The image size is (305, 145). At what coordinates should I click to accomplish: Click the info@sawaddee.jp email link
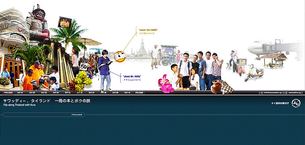coord(273,93)
